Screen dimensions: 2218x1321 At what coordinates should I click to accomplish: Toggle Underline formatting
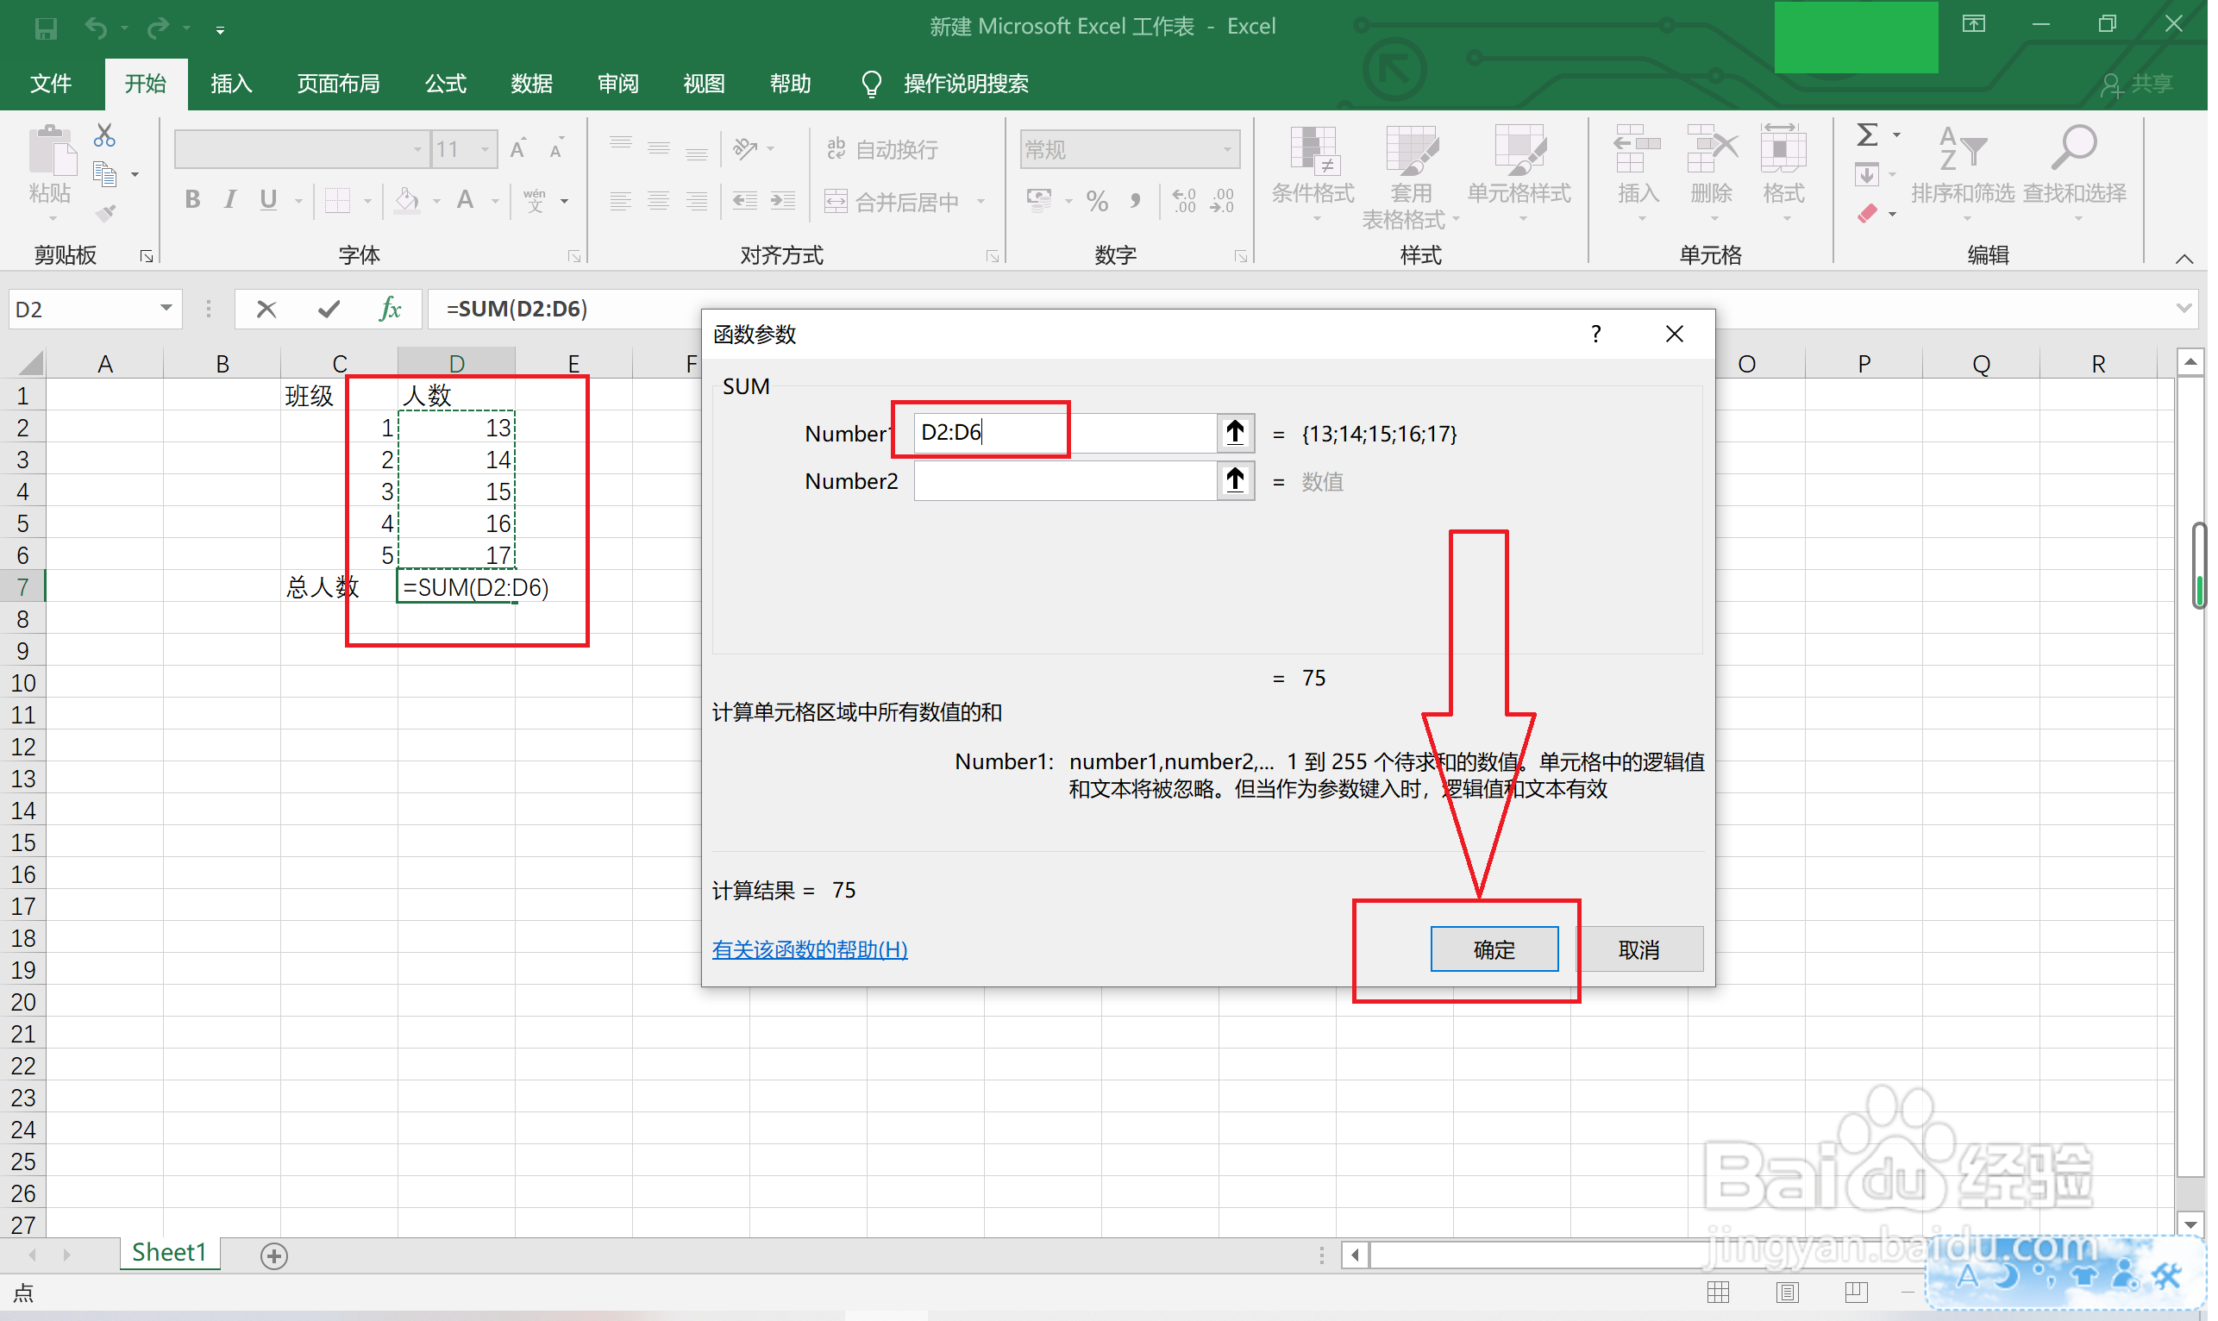click(x=269, y=200)
